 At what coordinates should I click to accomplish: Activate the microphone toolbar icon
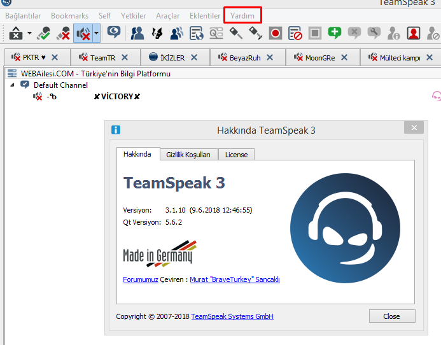pyautogui.click(x=44, y=34)
